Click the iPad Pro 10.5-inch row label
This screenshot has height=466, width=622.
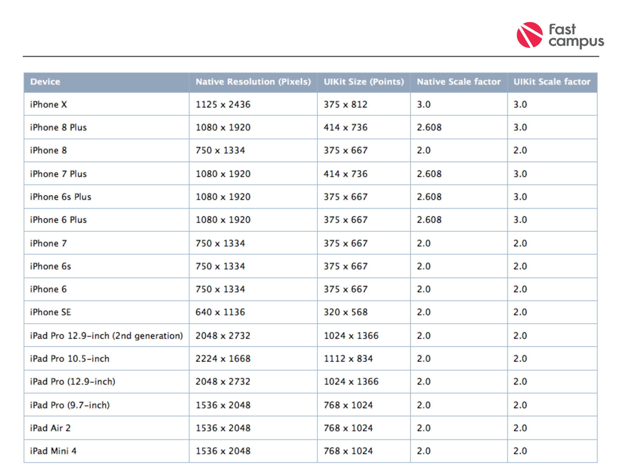(x=70, y=359)
